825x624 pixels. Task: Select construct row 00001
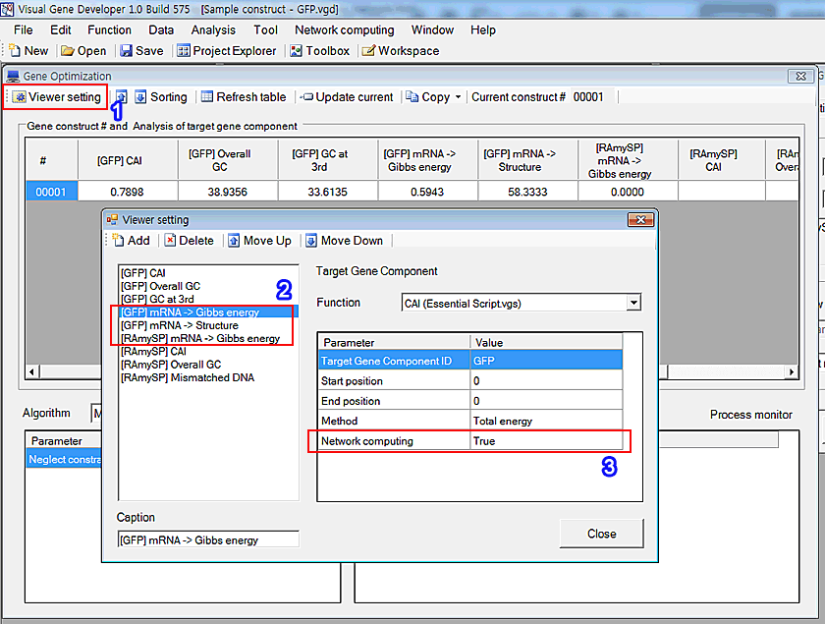[x=51, y=192]
